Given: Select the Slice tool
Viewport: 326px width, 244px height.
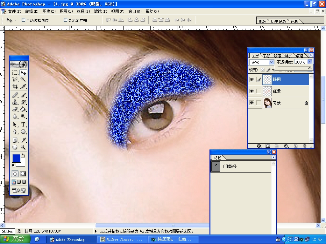Looking at the screenshot, I should tap(23, 86).
